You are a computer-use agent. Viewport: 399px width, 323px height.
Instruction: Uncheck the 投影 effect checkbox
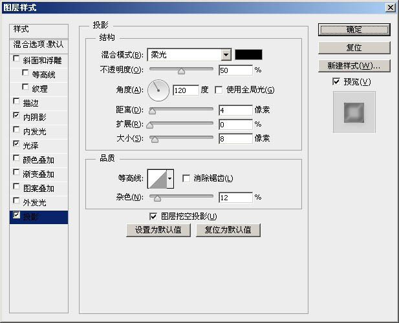pos(16,215)
